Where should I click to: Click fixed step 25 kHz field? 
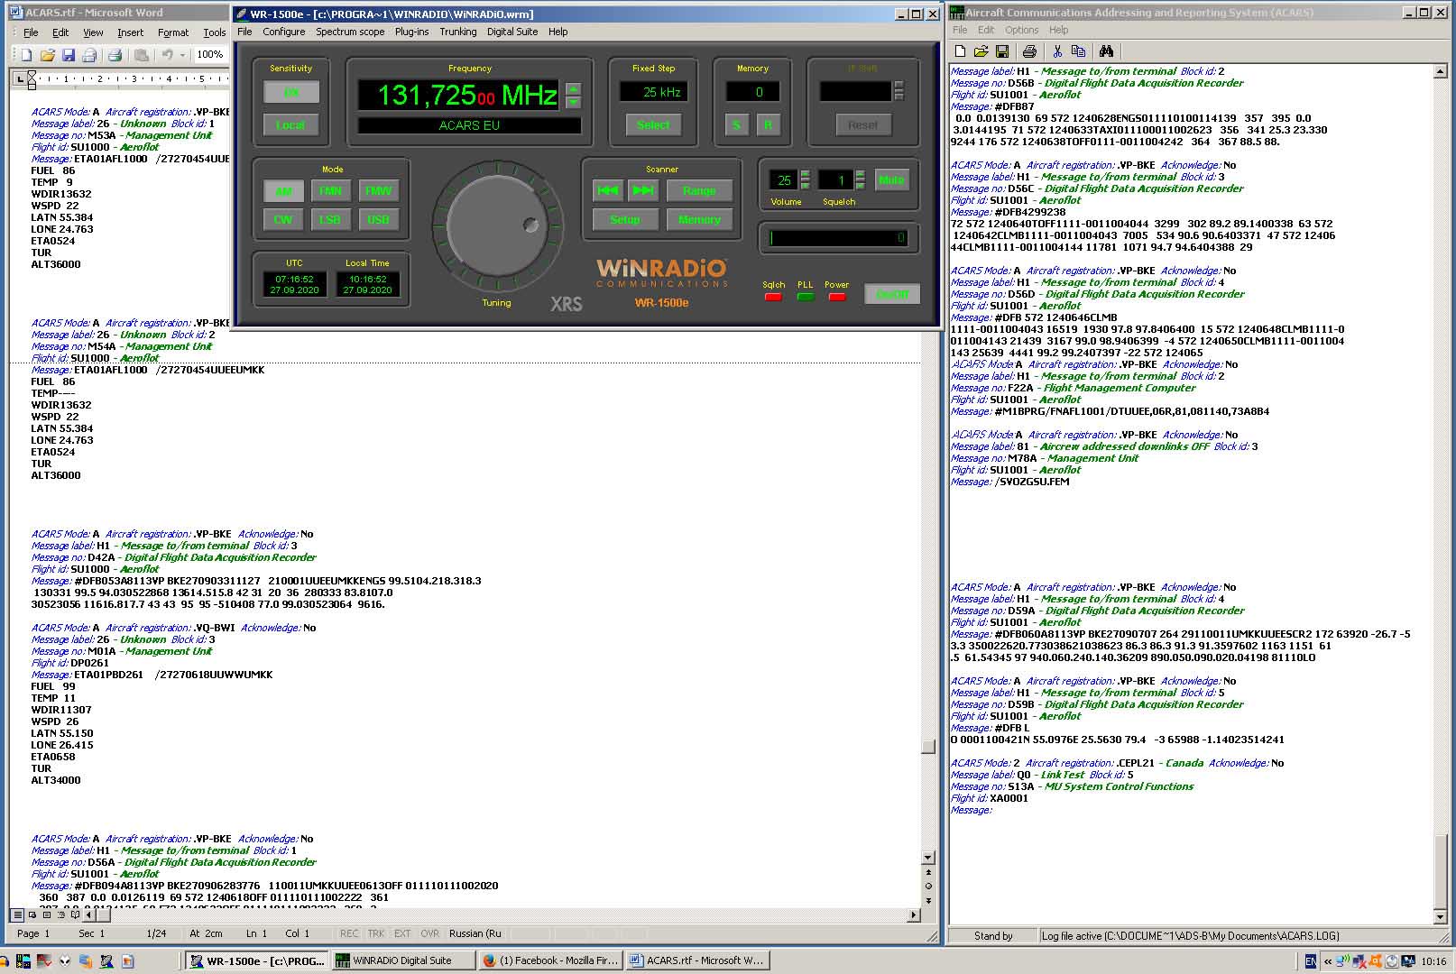point(654,92)
